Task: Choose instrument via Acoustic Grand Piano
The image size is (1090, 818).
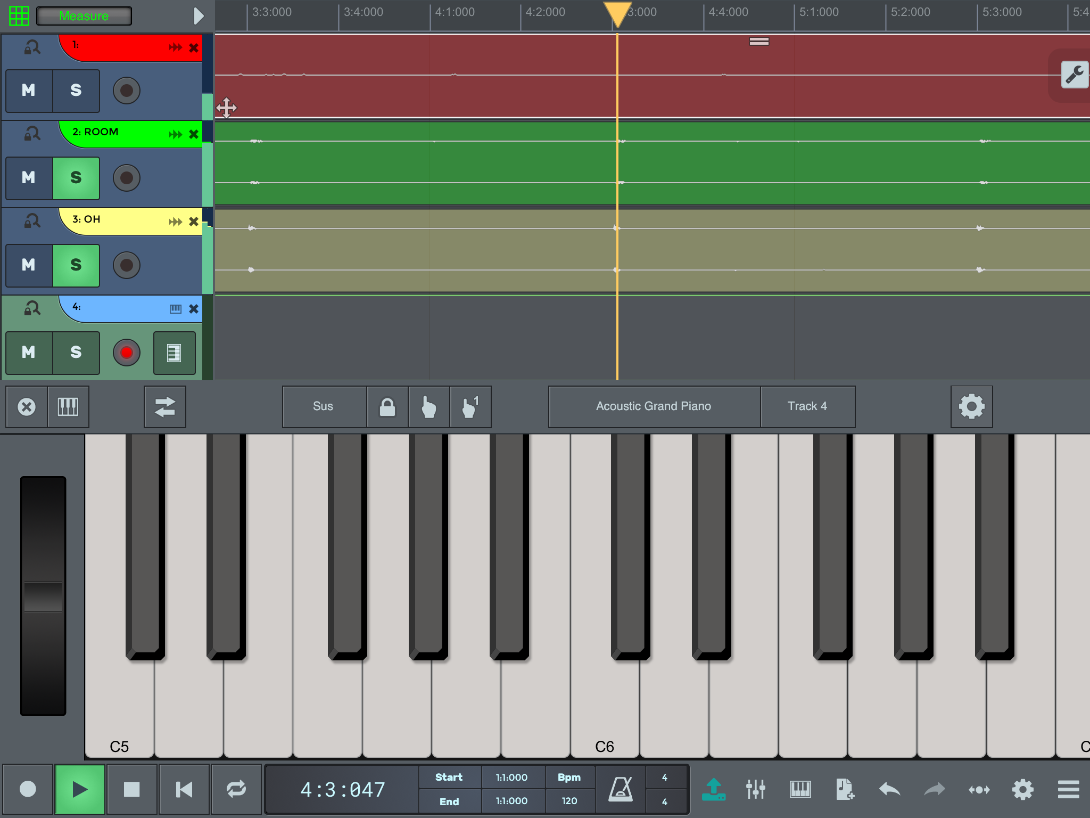Action: click(x=654, y=406)
